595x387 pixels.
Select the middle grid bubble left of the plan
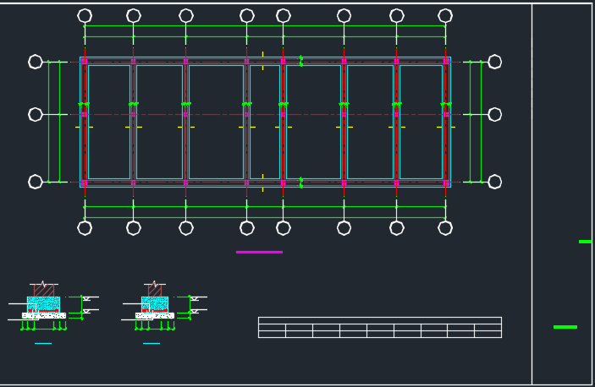tap(36, 114)
